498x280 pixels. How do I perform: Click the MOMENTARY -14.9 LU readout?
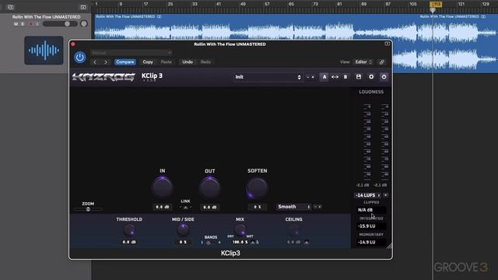pyautogui.click(x=371, y=242)
